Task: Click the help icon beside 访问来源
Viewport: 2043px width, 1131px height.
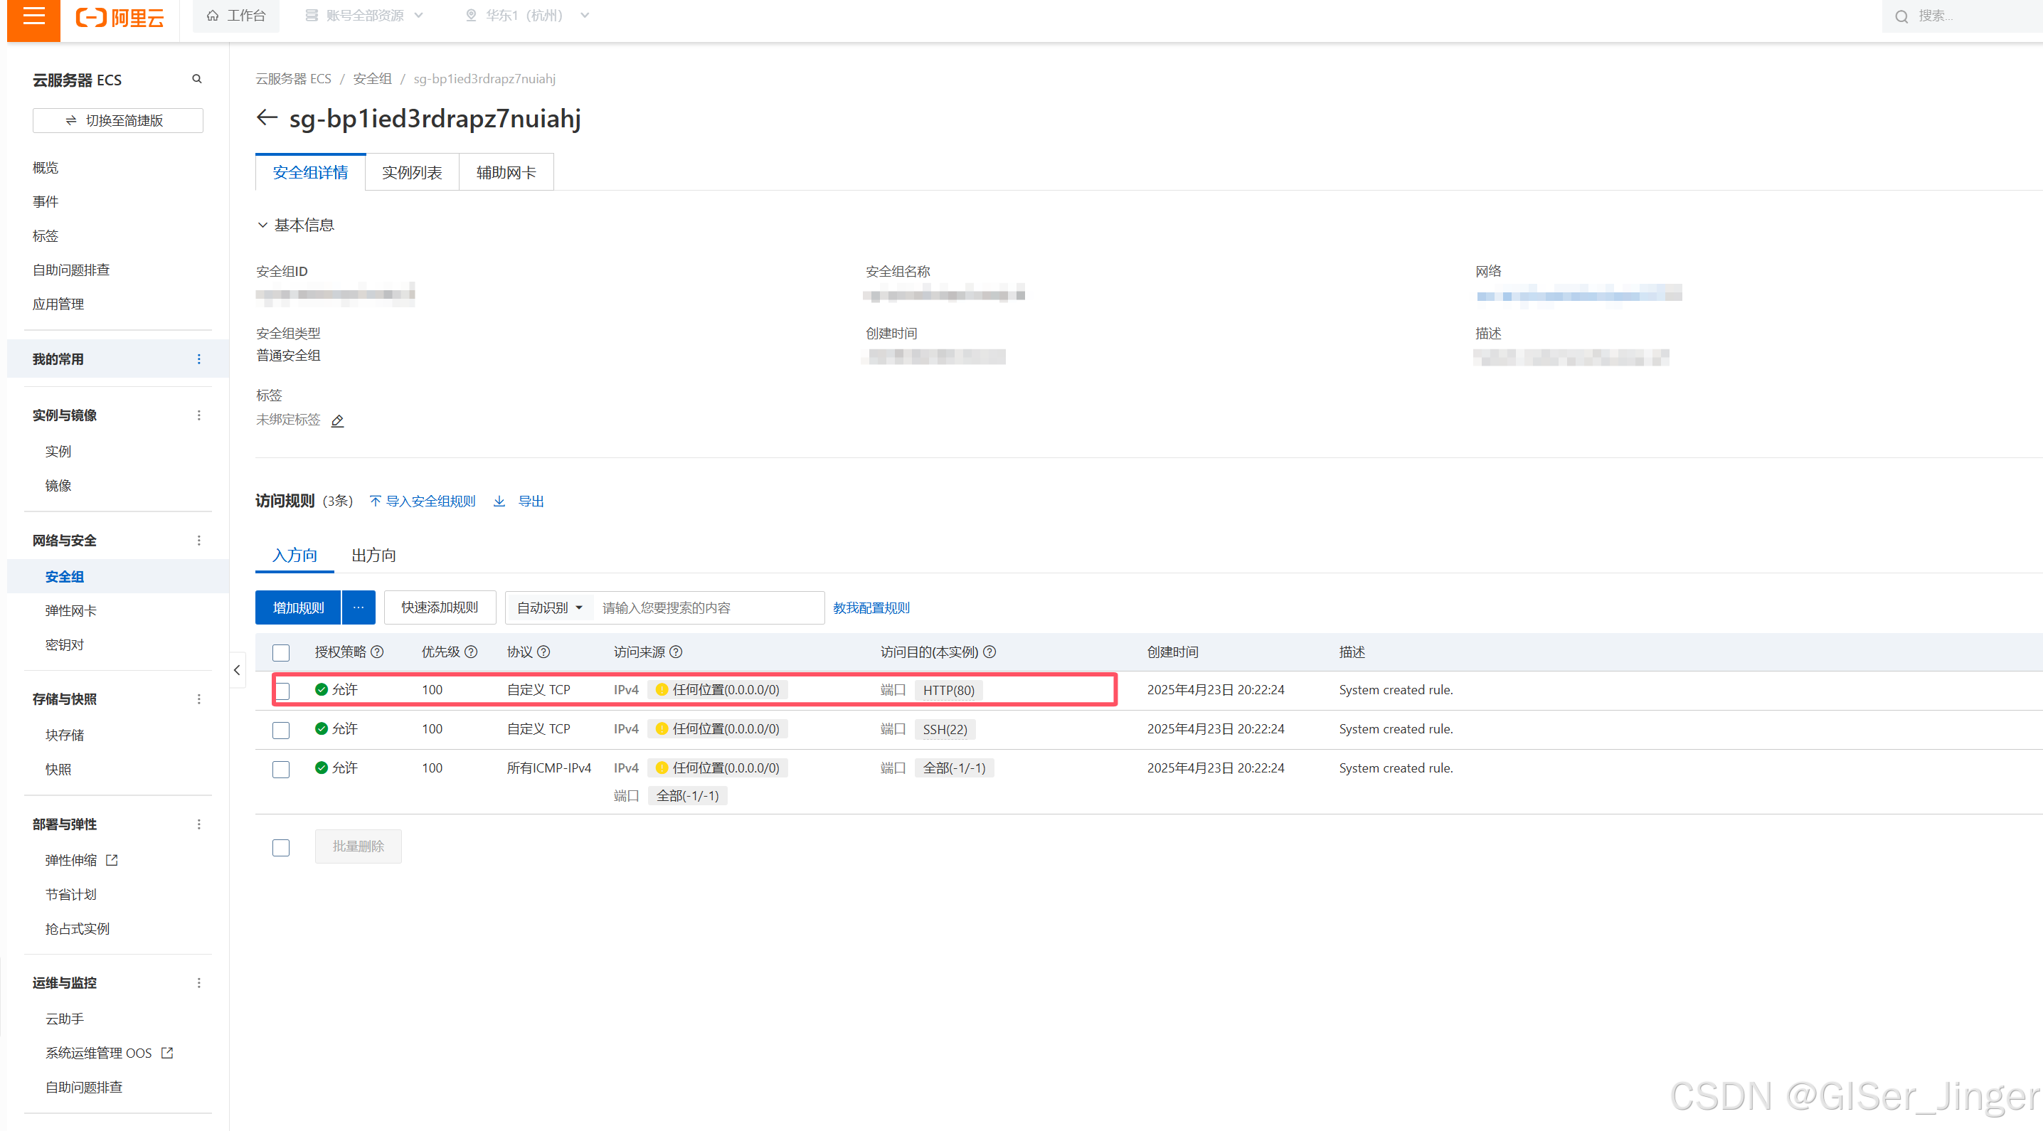Action: coord(676,652)
